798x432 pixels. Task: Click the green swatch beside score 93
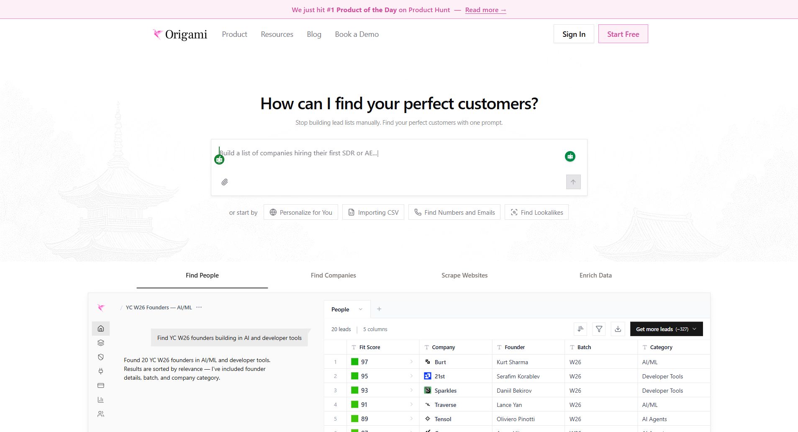click(x=354, y=390)
